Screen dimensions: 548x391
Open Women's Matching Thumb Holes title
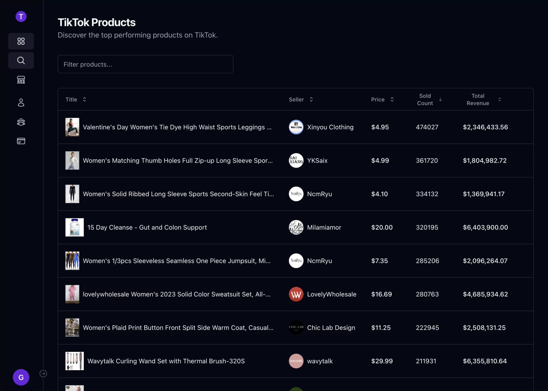(178, 160)
